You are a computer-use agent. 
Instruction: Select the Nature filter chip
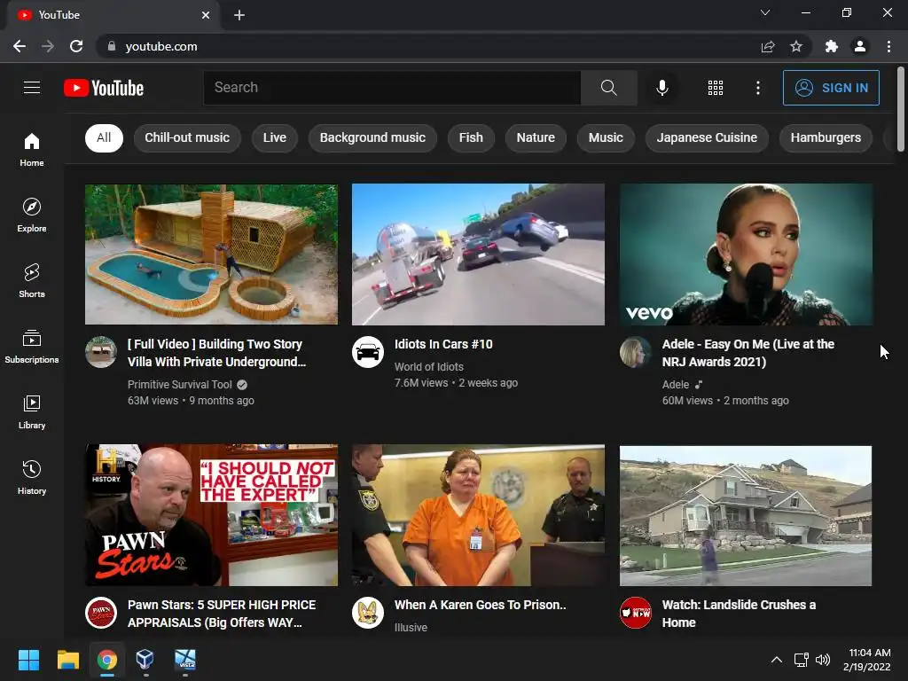536,137
